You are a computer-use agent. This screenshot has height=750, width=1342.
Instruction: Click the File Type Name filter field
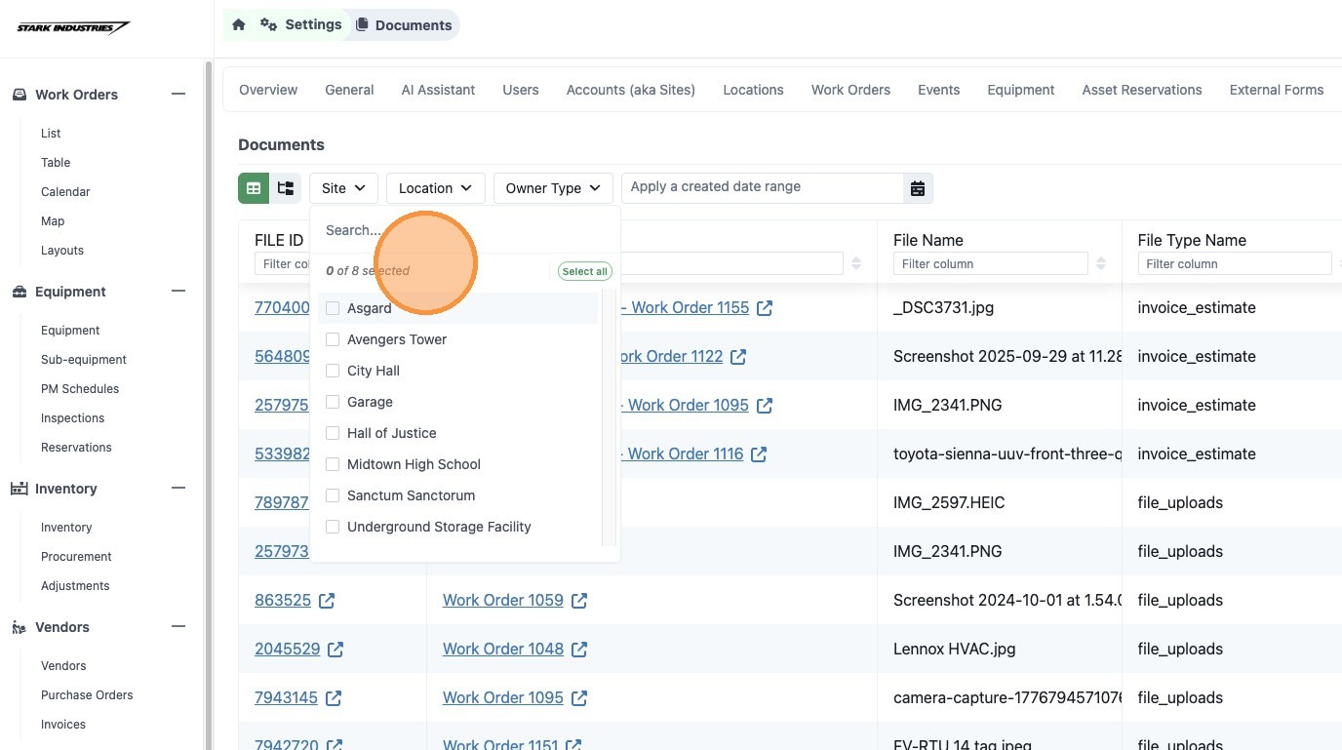coord(1234,263)
